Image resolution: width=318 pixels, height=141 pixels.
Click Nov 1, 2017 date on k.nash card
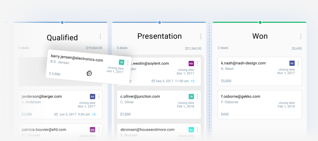[286, 73]
